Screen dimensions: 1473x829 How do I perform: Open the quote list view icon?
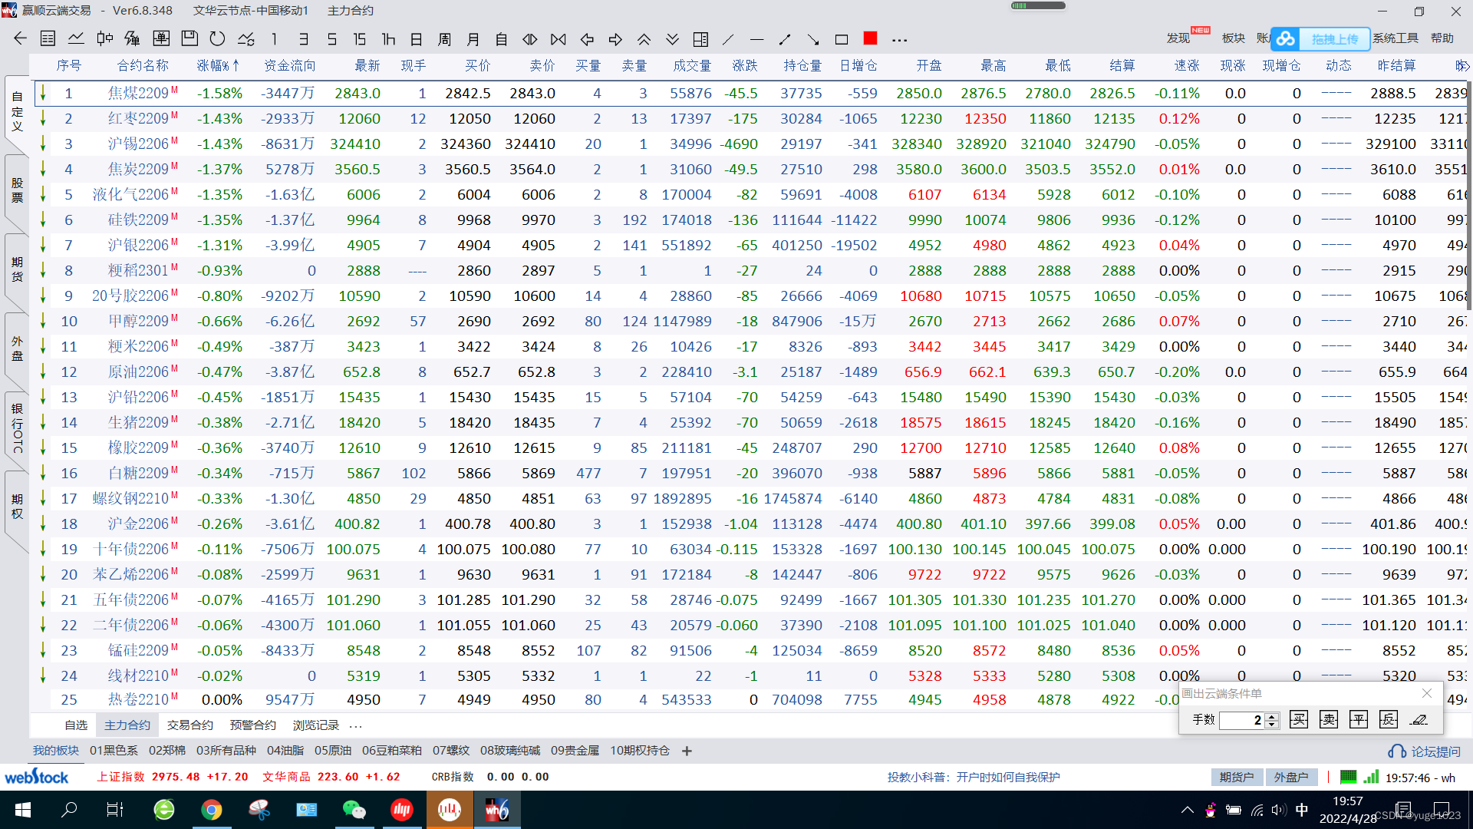coord(48,38)
